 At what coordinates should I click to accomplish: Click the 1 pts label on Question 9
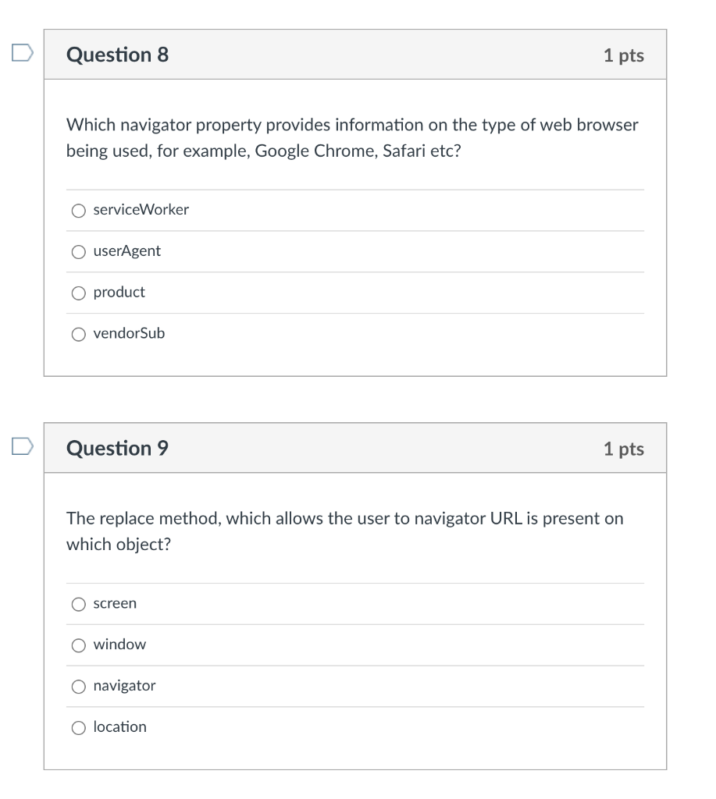tap(624, 448)
